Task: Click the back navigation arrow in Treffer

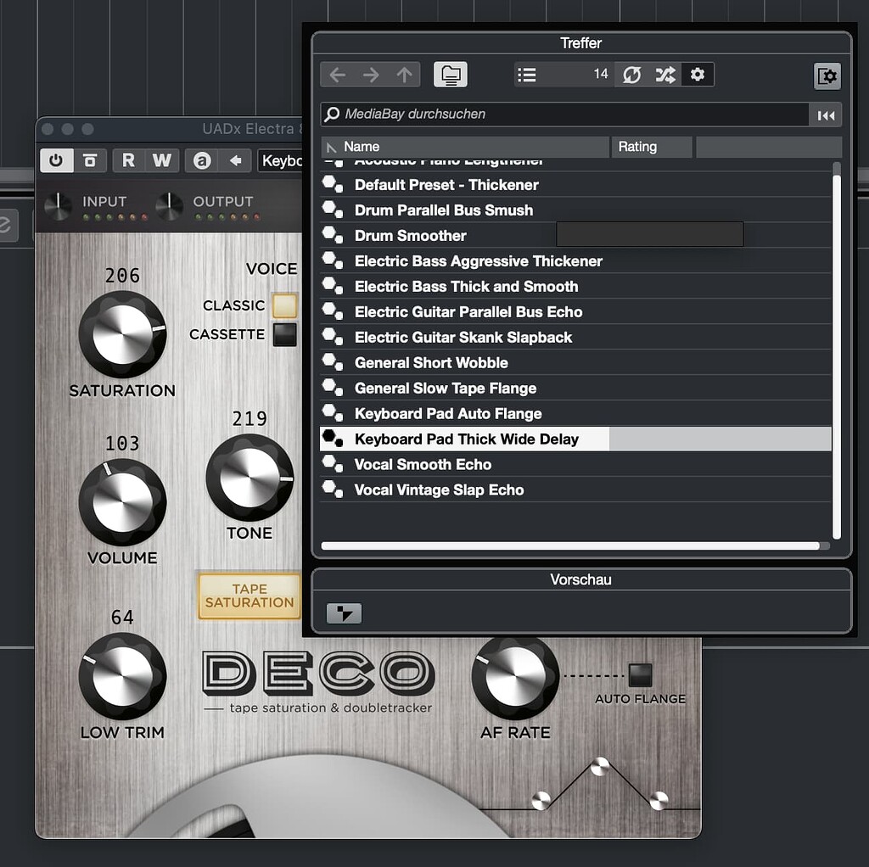Action: [337, 75]
